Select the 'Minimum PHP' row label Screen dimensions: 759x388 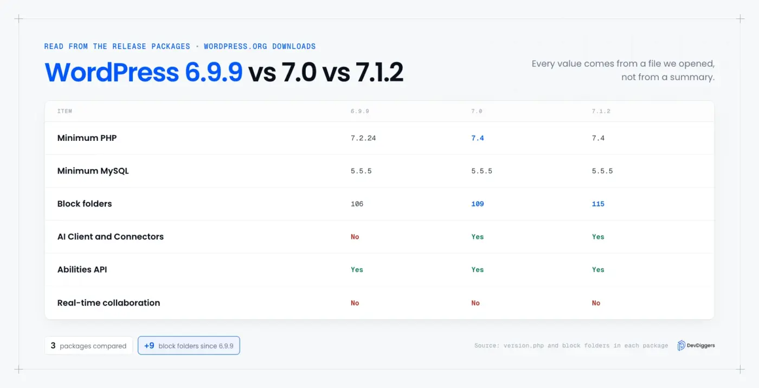click(87, 138)
